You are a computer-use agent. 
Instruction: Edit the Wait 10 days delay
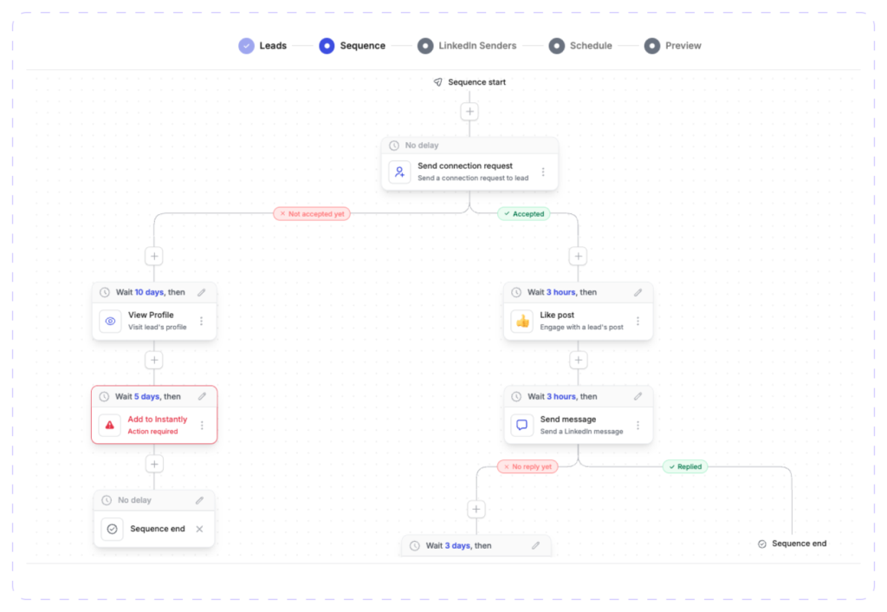point(201,292)
